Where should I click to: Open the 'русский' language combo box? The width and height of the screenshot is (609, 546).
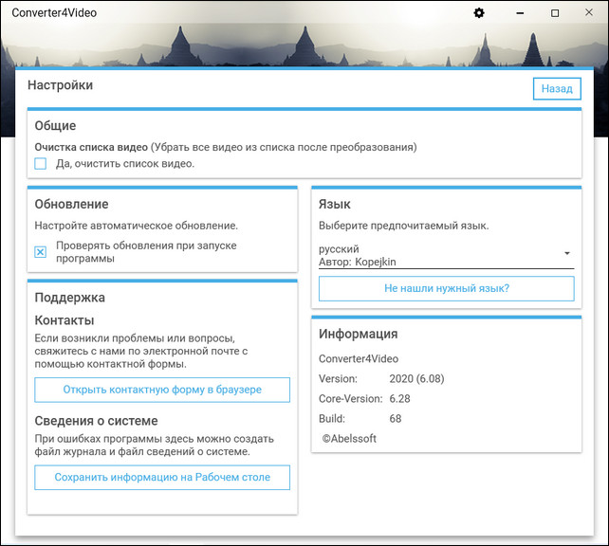click(x=436, y=255)
